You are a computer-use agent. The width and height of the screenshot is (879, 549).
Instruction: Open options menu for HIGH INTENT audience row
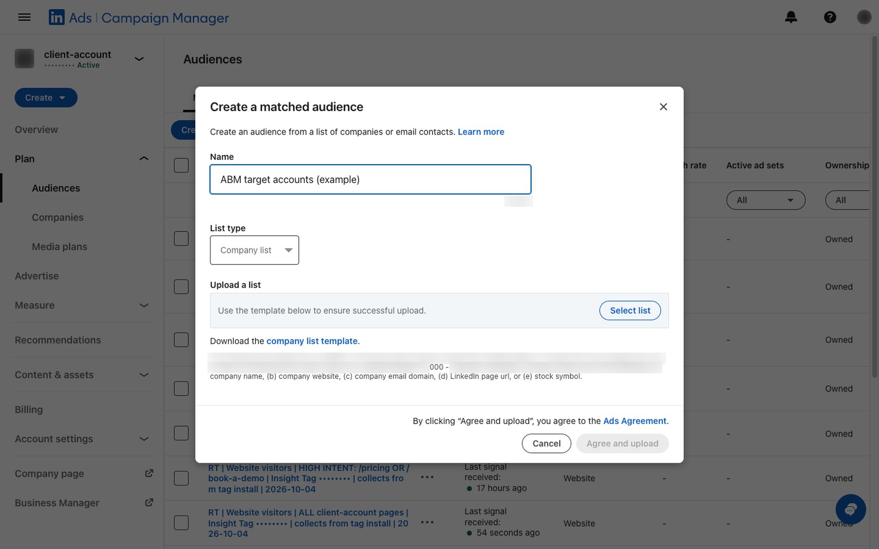(427, 477)
